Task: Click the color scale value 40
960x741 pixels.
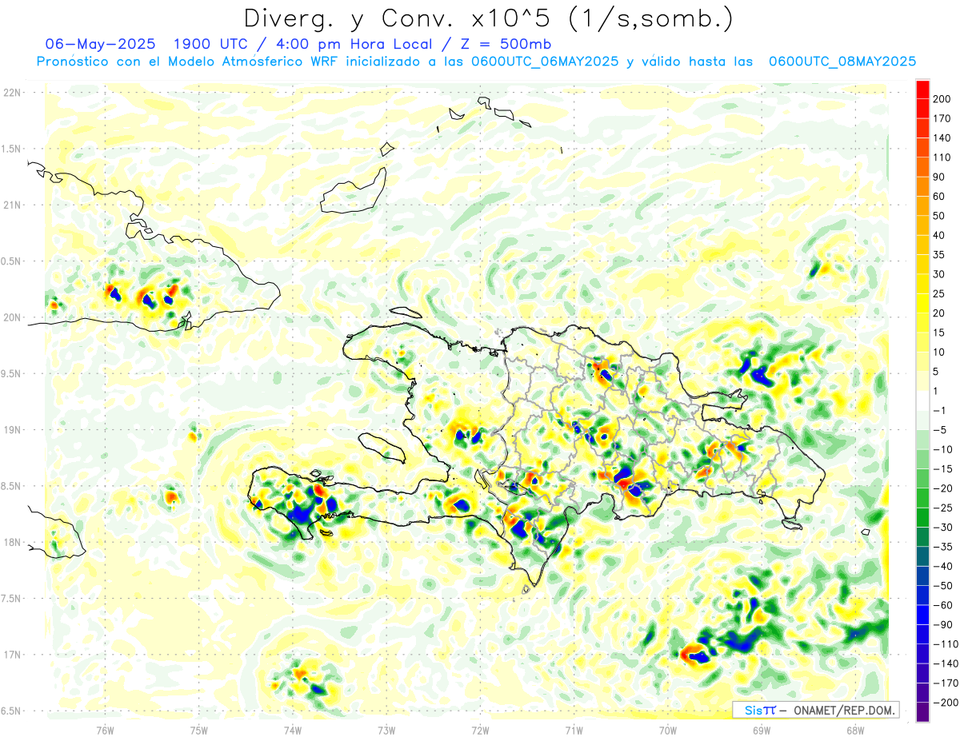Action: [x=940, y=235]
